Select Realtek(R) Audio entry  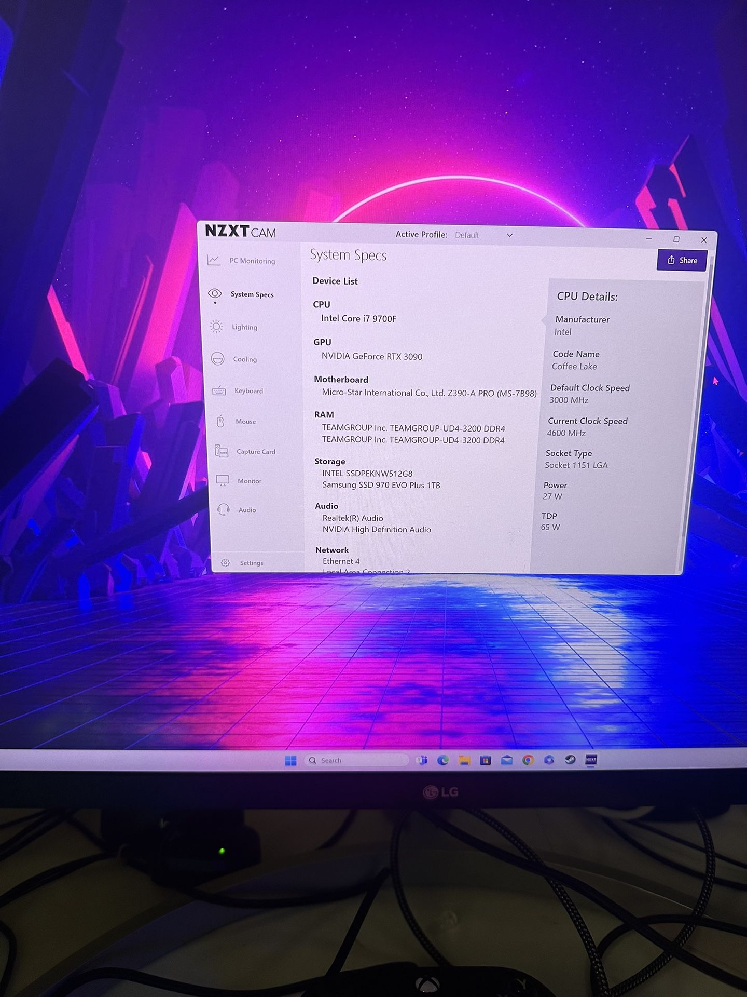tap(353, 518)
